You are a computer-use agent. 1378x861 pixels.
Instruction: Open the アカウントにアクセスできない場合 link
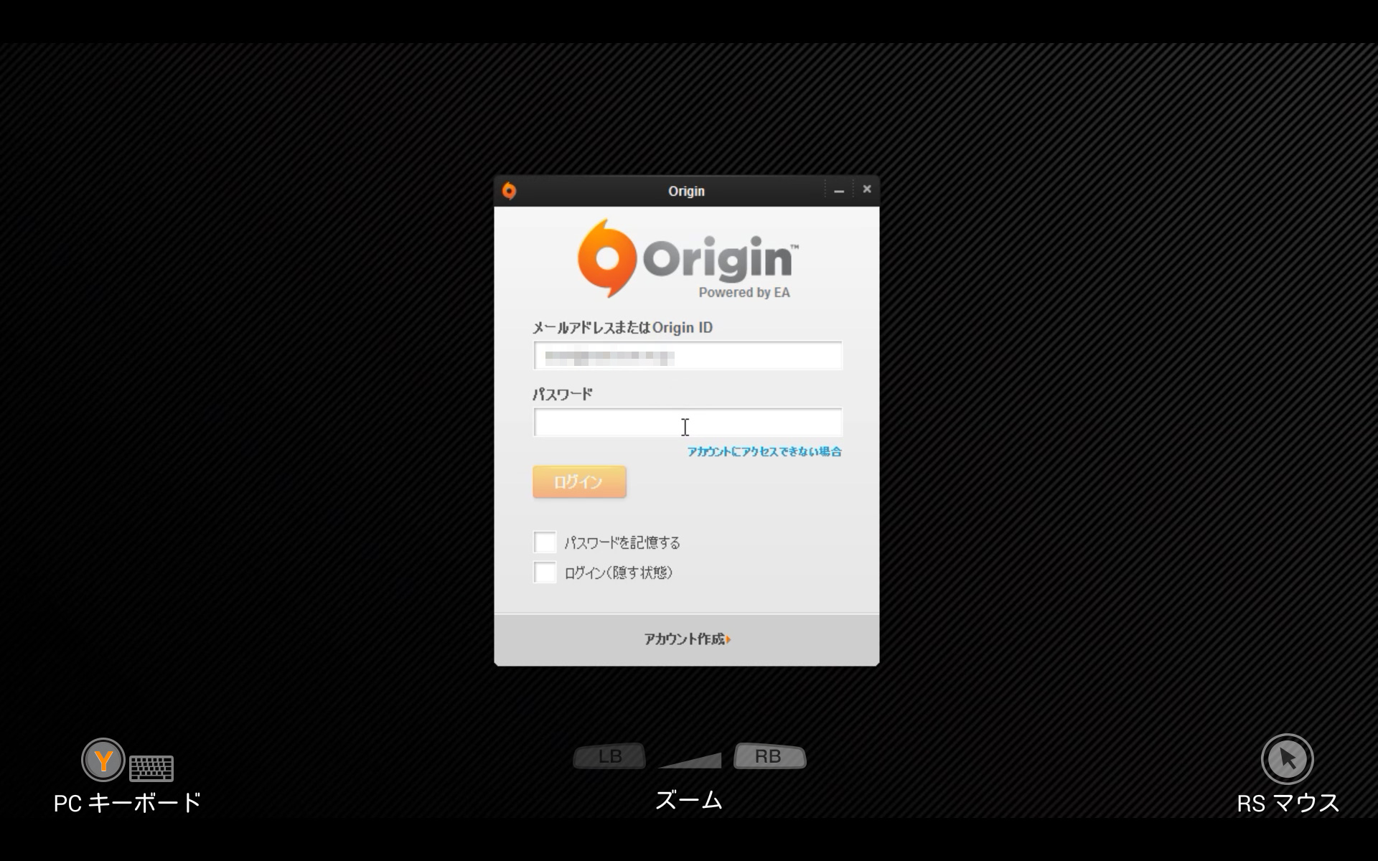click(x=764, y=451)
